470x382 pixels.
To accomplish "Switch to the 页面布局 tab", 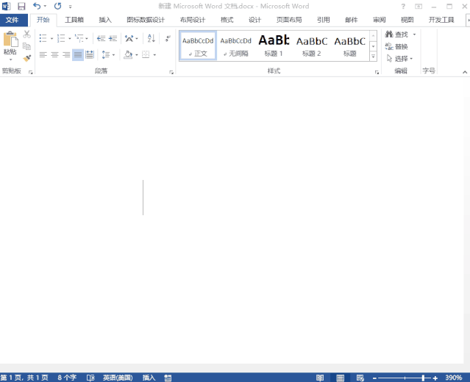I will coord(289,20).
